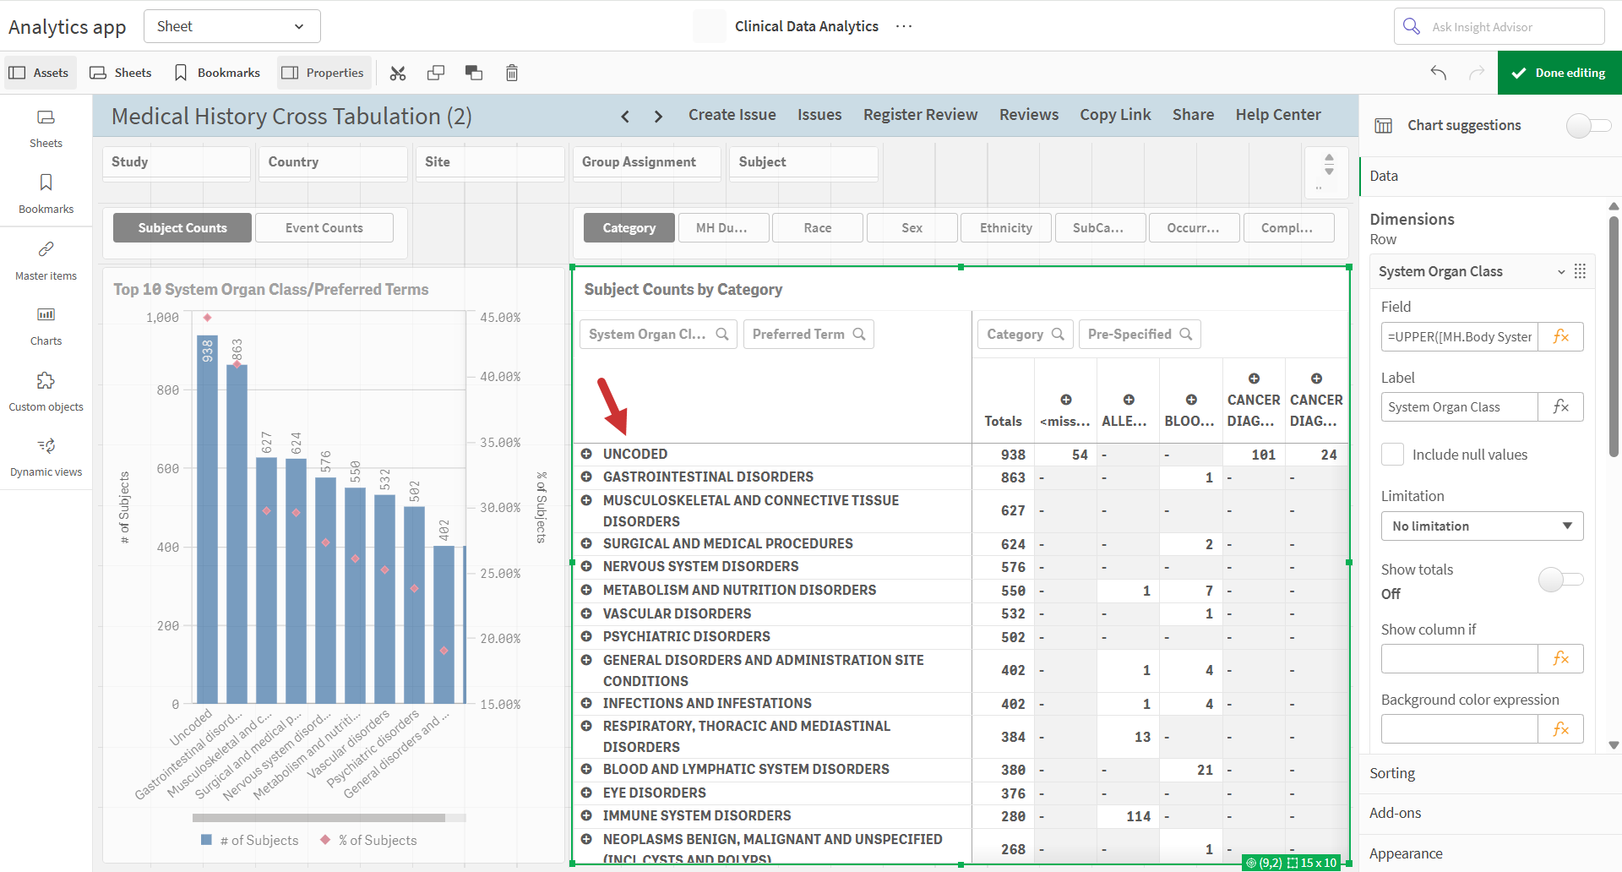Search in Pre-Specified field
The width and height of the screenshot is (1622, 872).
point(1186,335)
